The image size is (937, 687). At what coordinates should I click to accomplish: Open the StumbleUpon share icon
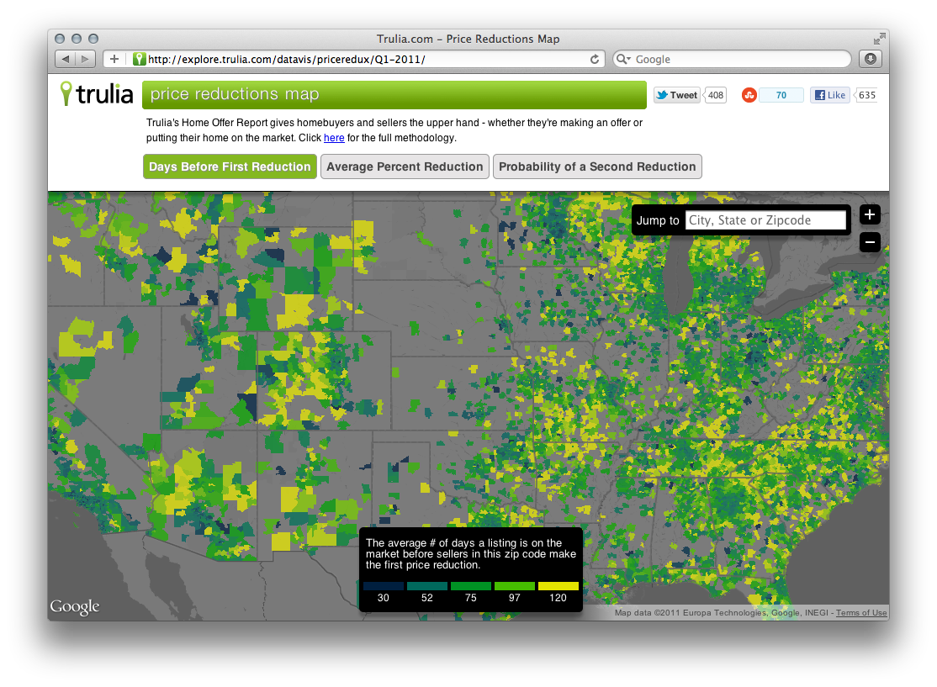point(749,95)
